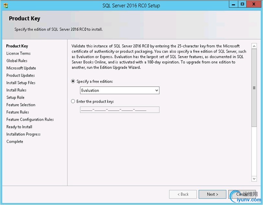The image size is (263, 205).
Task: Click the scroll down arrow in the content pane
Action: pos(254,179)
